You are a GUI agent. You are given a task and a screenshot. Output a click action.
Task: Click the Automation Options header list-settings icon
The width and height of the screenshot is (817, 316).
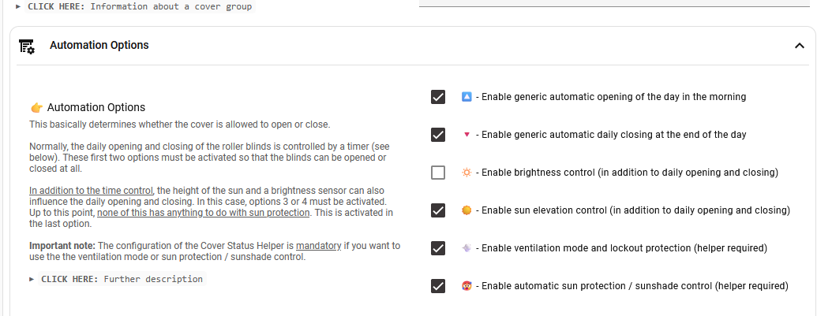coord(26,46)
